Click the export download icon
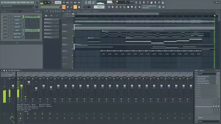221x124 pixels. coord(163,2)
